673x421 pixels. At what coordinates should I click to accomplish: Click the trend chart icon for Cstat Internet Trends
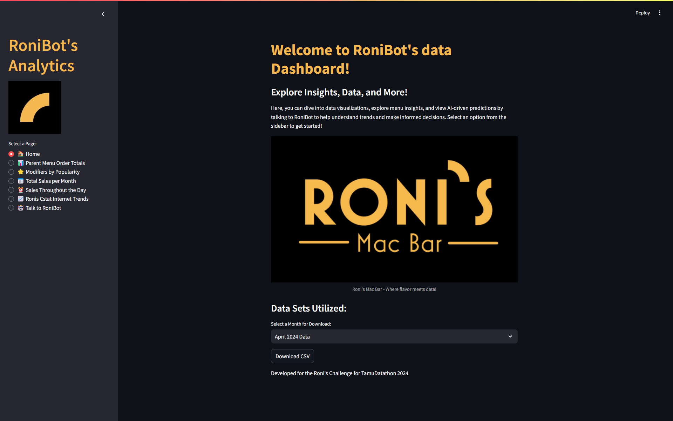pos(21,199)
